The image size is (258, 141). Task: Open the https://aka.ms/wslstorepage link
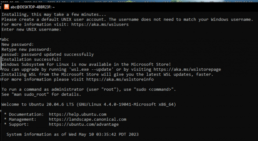click(x=187, y=70)
